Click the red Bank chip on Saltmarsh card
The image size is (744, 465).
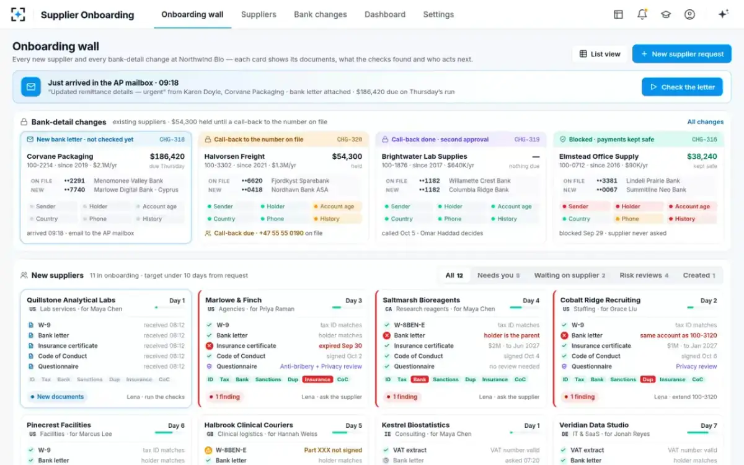point(420,379)
